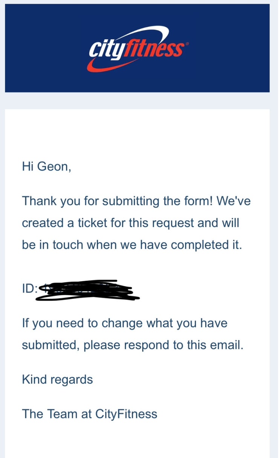Click "The Team at" in the signature
This screenshot has width=280, height=458.
[57, 414]
